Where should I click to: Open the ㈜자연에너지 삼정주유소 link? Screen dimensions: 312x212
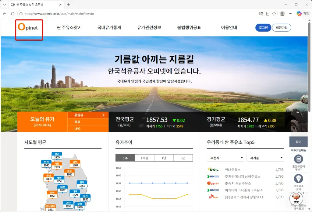[x=242, y=176]
